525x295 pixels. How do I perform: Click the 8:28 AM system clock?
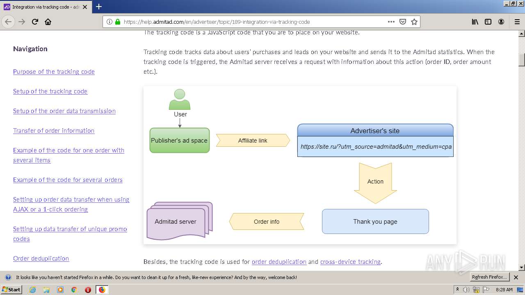[504, 290]
